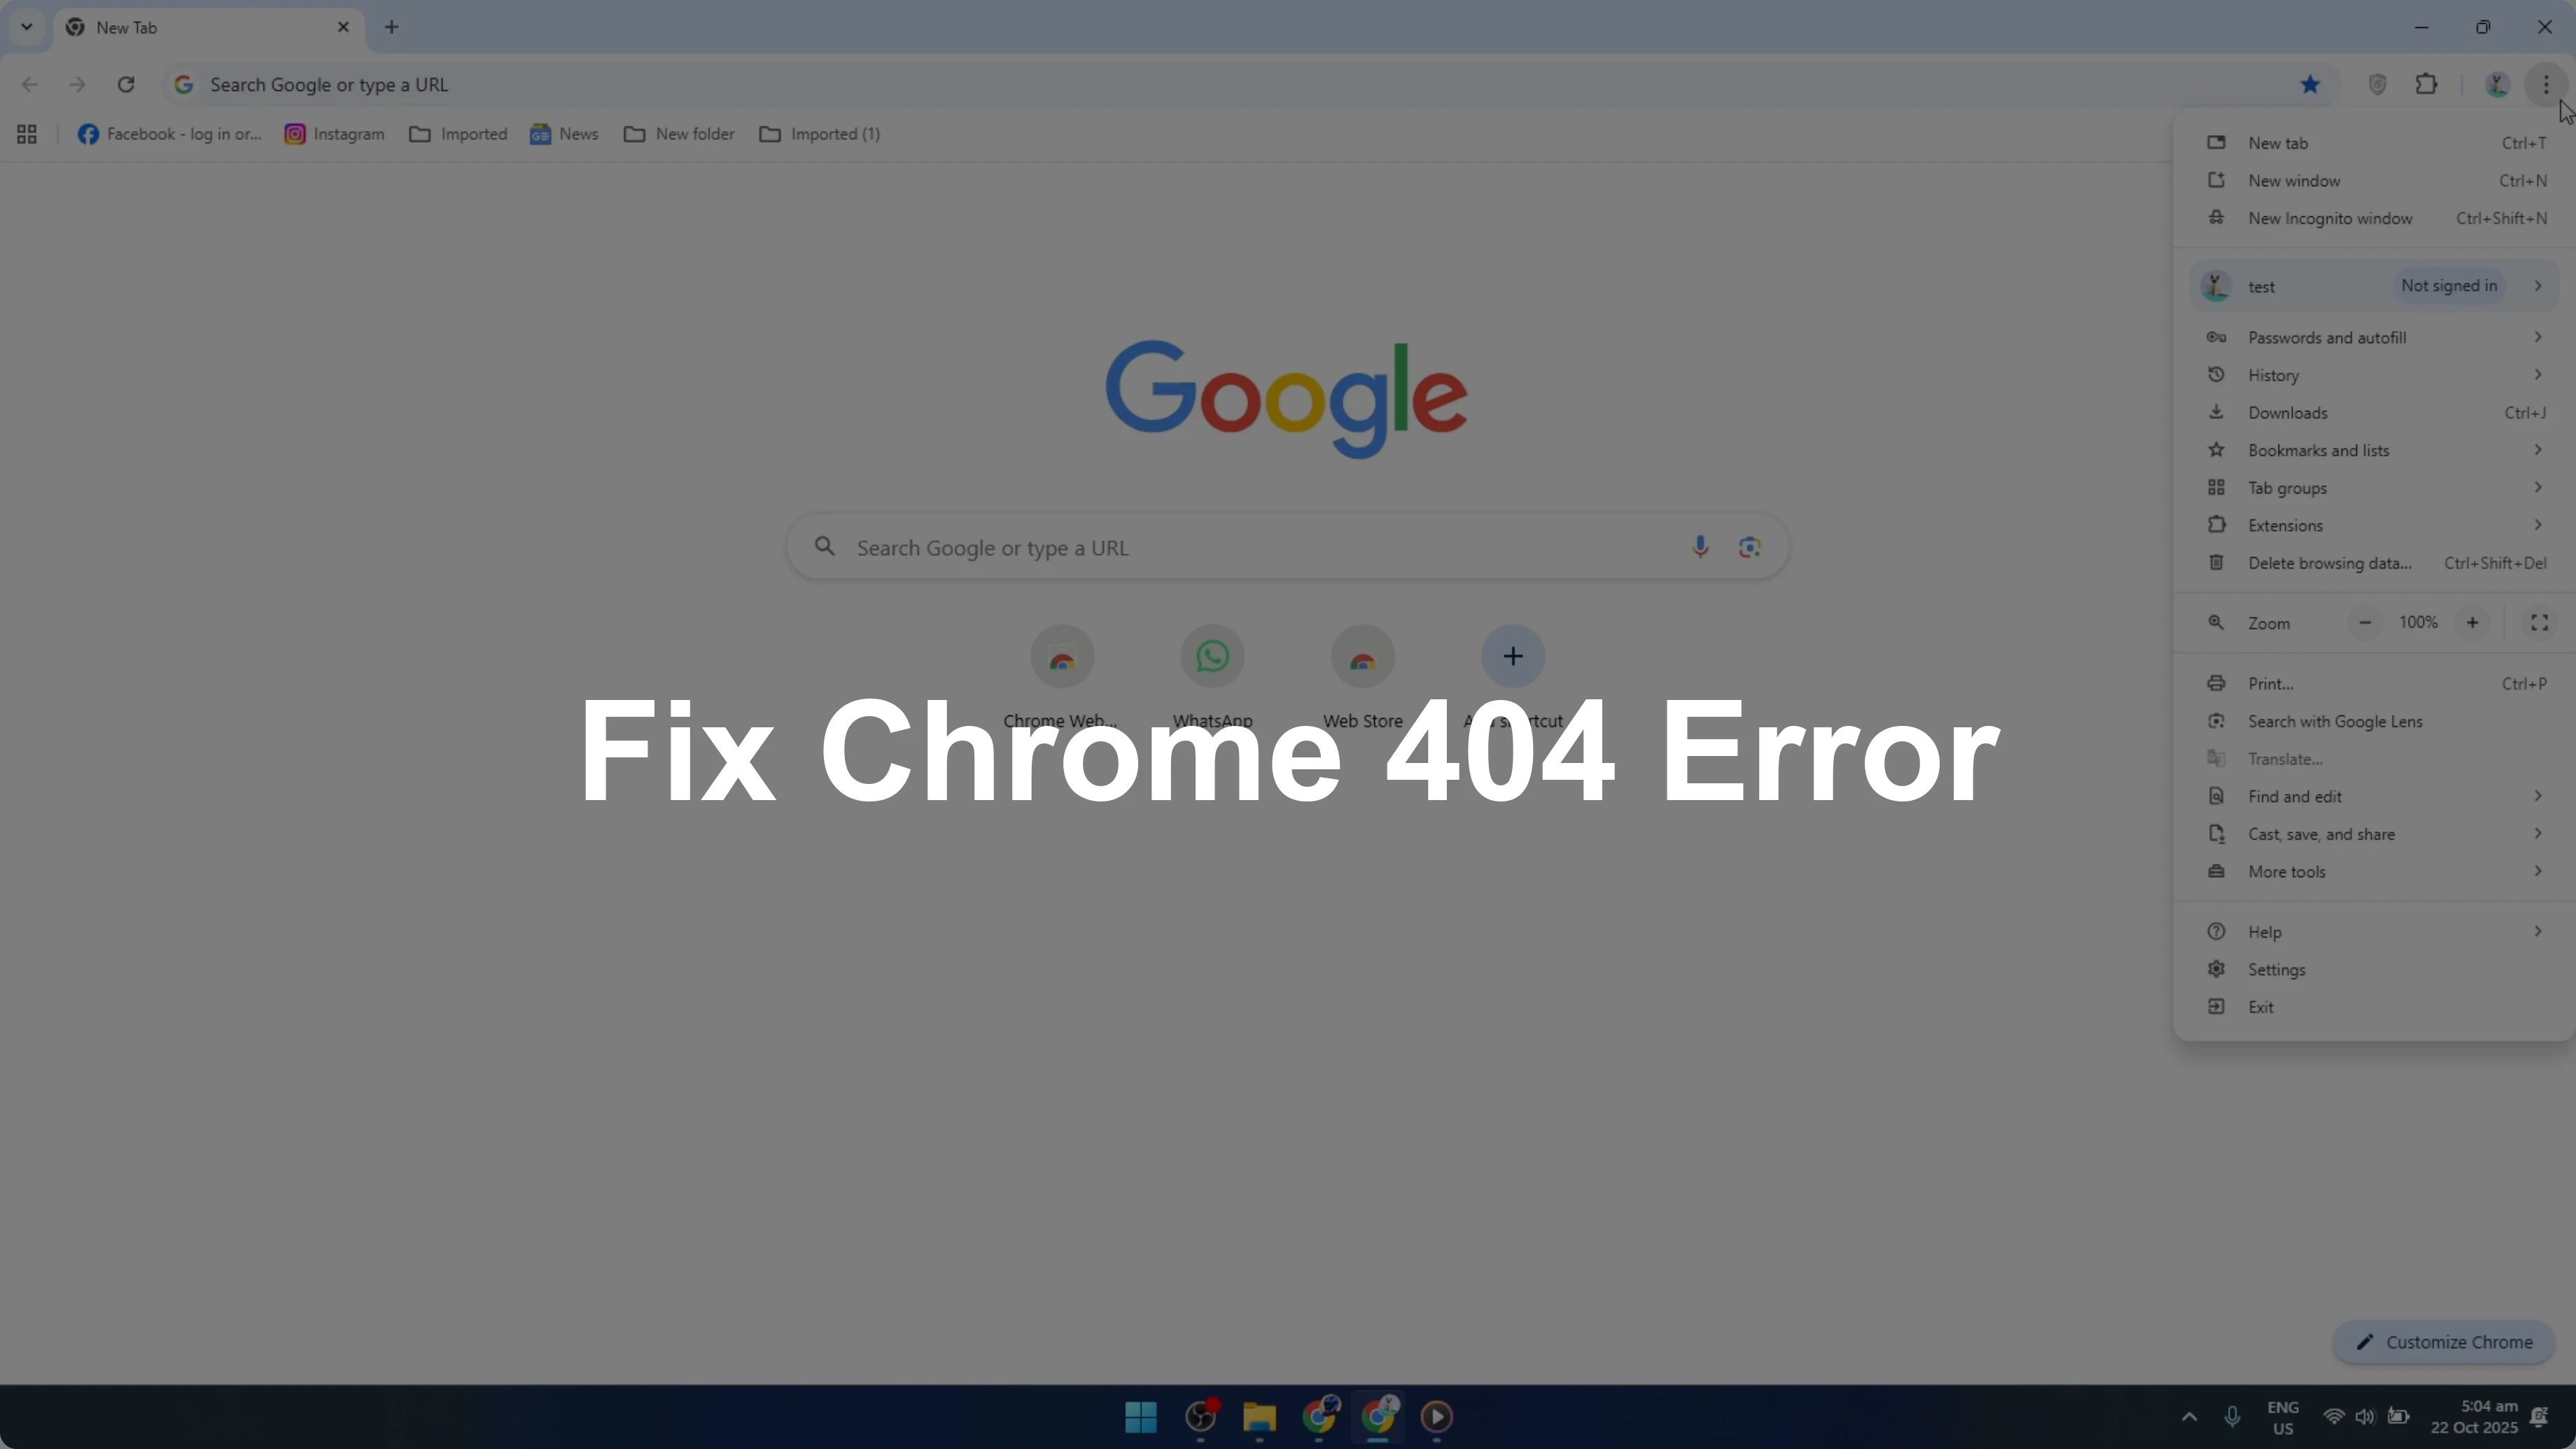Open Google Lens image search icon
Viewport: 2576px width, 1449px height.
[x=1750, y=547]
